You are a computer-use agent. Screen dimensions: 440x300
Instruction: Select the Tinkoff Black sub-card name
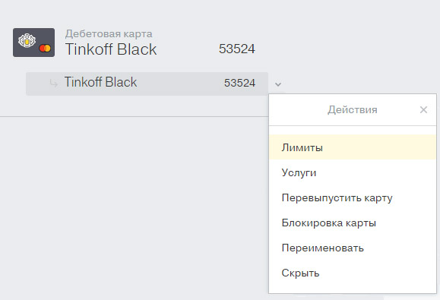pos(100,83)
